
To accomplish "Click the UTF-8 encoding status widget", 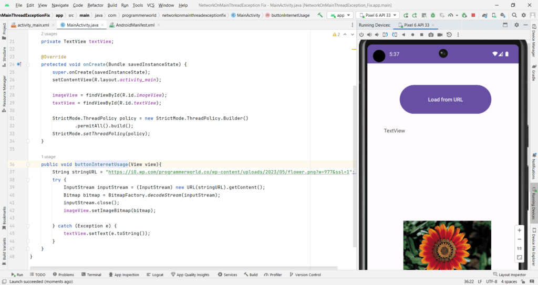I will (491, 281).
